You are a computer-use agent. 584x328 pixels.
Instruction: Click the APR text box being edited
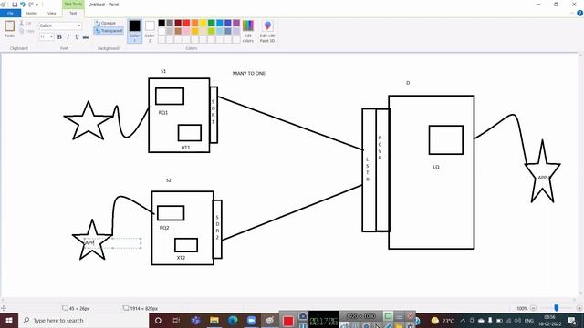112,243
